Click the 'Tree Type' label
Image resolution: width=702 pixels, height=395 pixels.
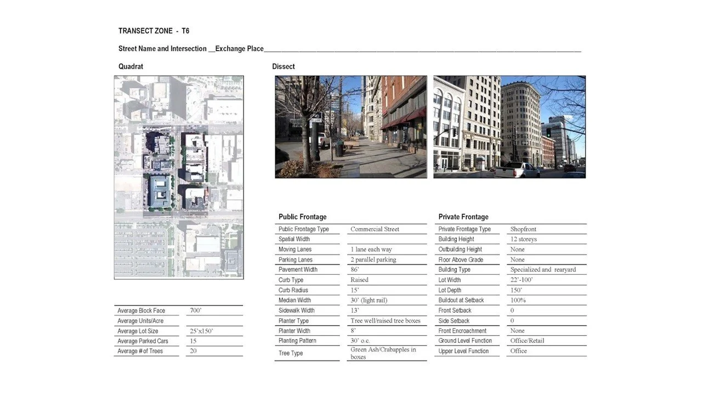291,353
